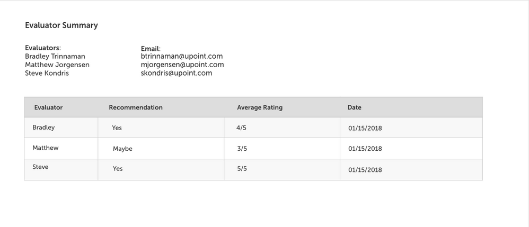Click Matthew Jorgensen in evaluators list
Screen dimensions: 529x227
pyautogui.click(x=57, y=65)
